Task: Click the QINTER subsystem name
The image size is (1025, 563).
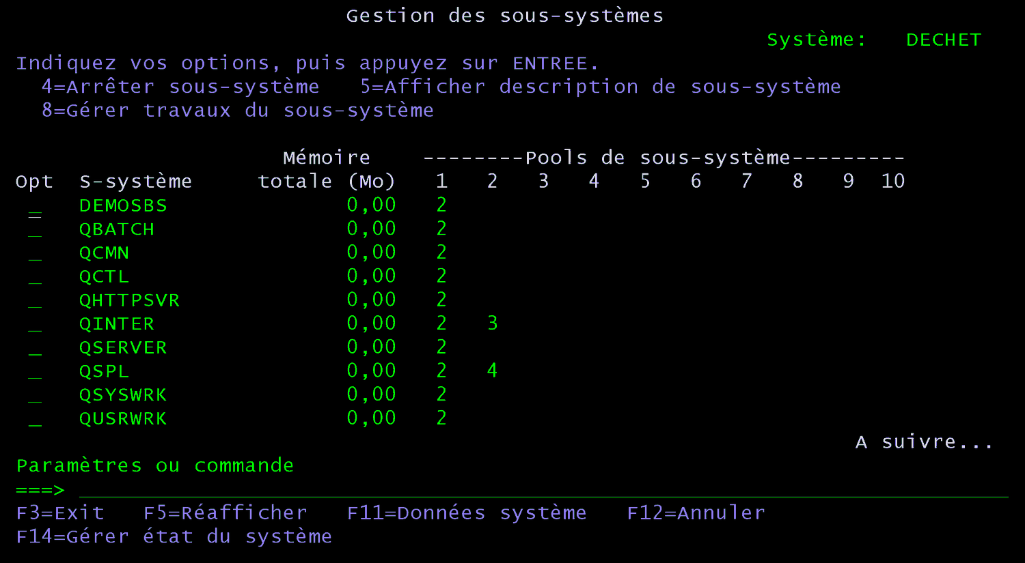Action: 117,323
